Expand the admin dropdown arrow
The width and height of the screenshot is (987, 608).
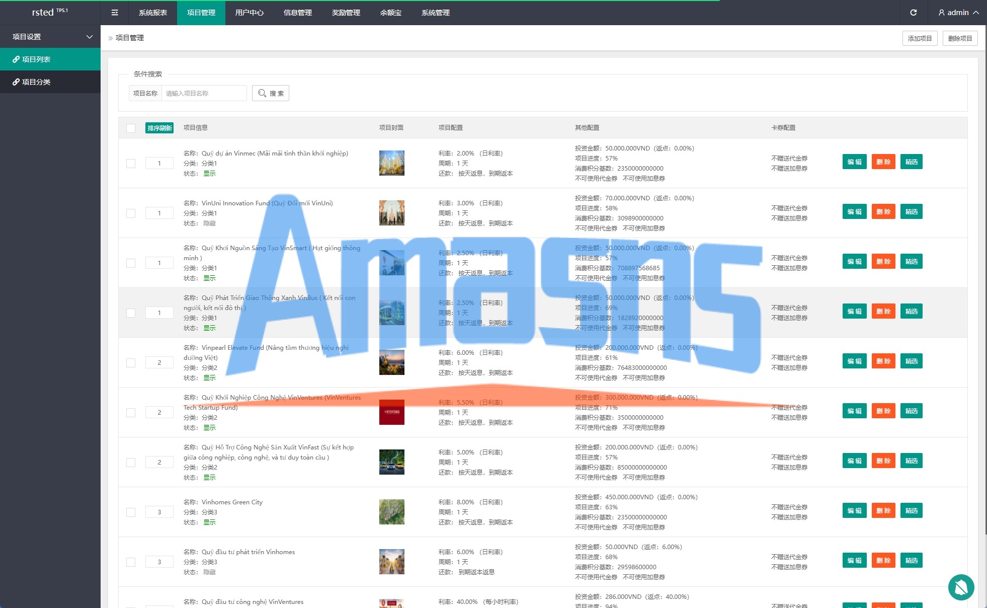point(976,13)
